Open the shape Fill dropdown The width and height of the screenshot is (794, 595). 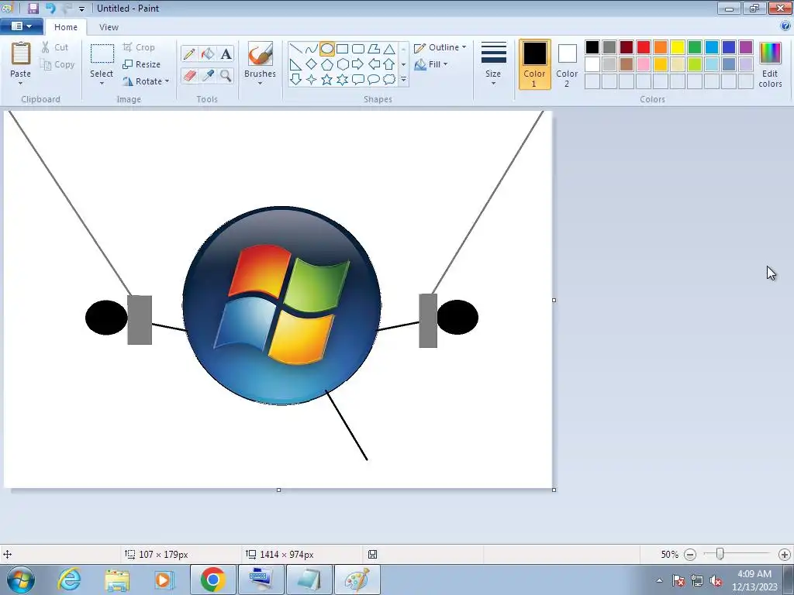[431, 64]
